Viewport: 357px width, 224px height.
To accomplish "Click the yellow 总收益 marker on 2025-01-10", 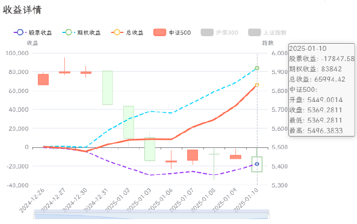I will 257,85.
